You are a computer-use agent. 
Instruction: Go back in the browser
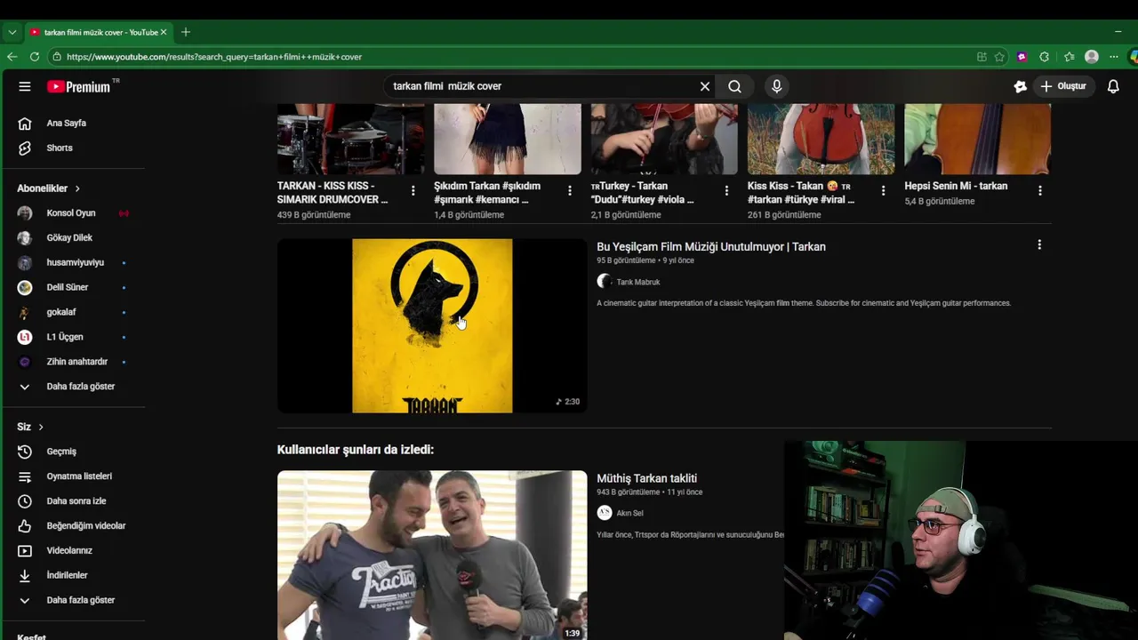click(12, 57)
